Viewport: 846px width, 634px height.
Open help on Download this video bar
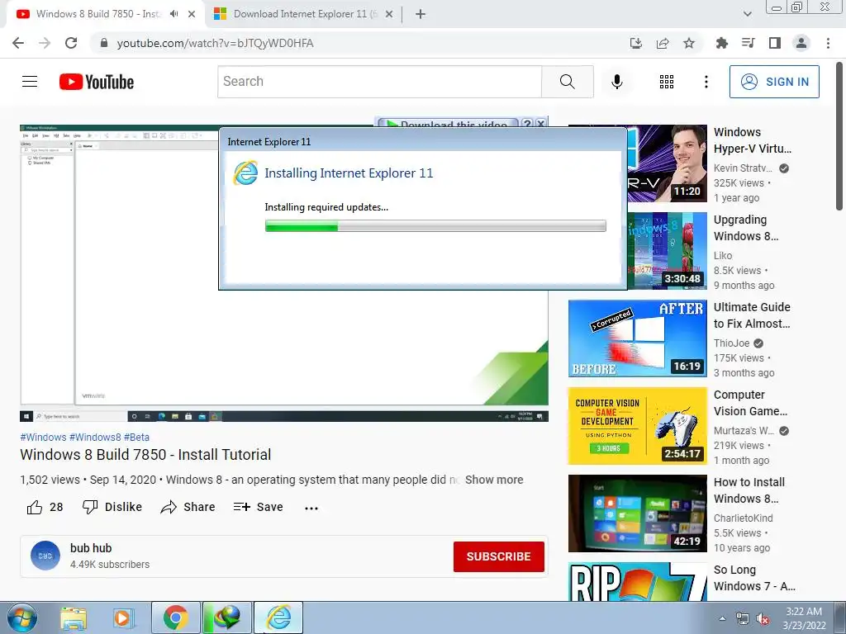(528, 124)
